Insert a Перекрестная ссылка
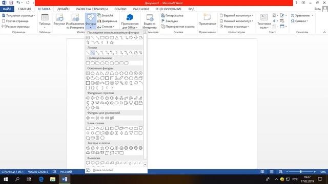 178,27
